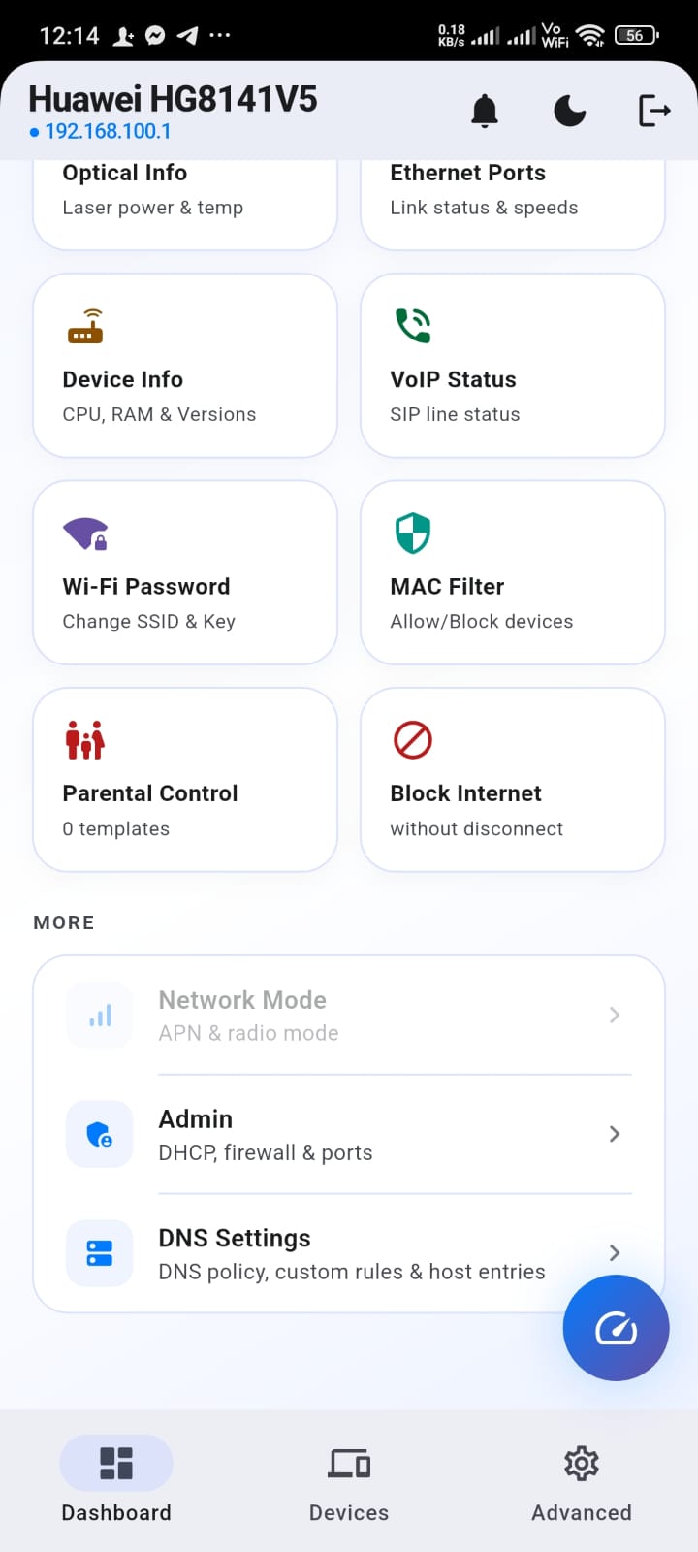This screenshot has width=698, height=1552.
Task: Expand Network Mode chevron arrow
Action: (x=615, y=1015)
